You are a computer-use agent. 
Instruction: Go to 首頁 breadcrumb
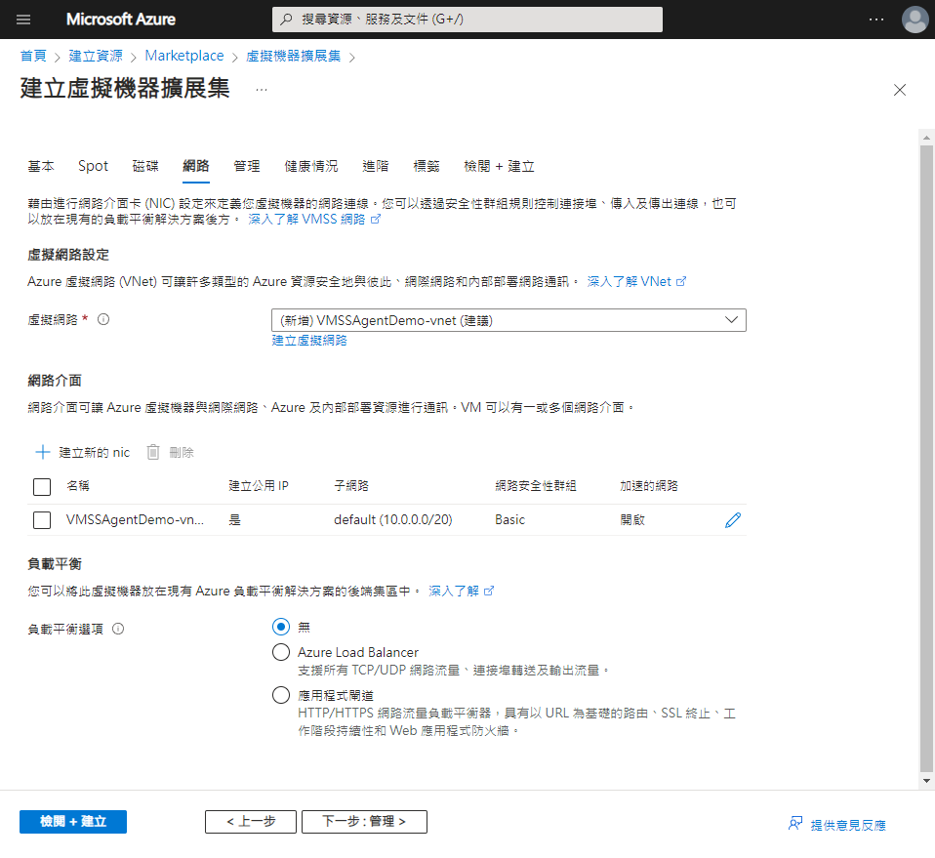(x=33, y=56)
